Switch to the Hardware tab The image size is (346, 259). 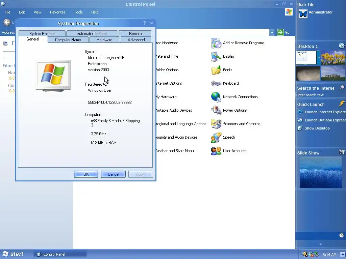[x=104, y=40]
